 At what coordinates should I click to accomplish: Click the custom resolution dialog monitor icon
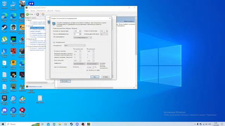[x=54, y=24]
